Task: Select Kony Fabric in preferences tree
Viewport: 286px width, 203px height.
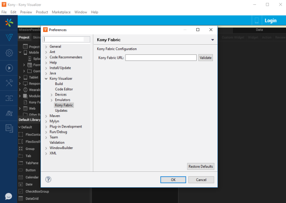Action: tap(64, 105)
